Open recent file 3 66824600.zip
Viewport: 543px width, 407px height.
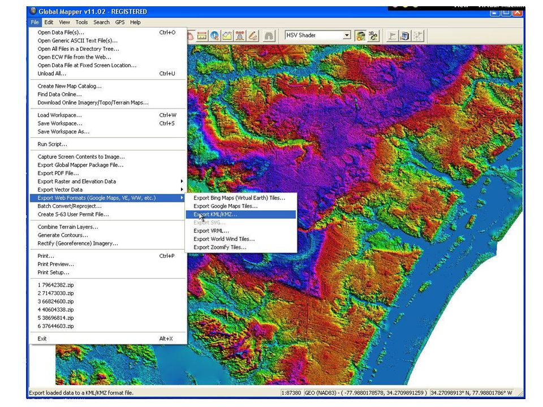tap(107, 301)
